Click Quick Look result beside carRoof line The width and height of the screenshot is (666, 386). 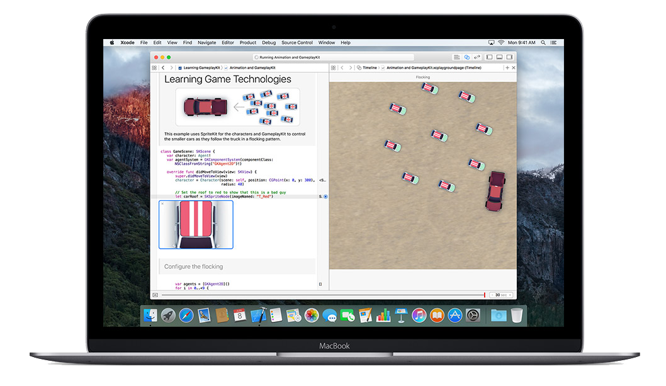(320, 196)
